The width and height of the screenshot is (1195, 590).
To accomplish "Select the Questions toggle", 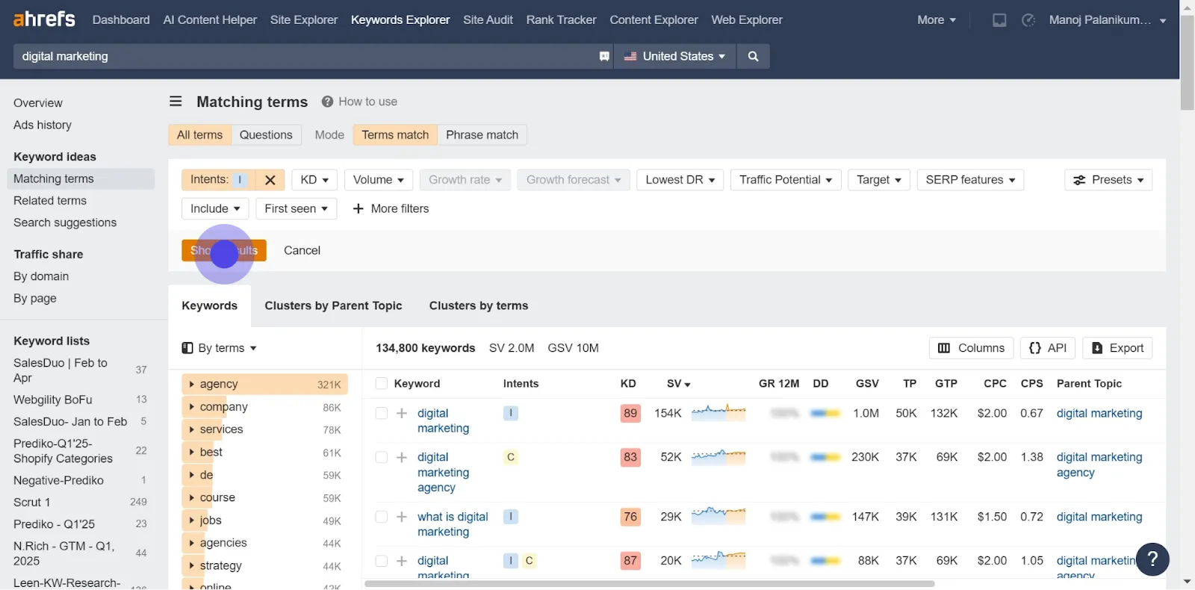I will 266,135.
